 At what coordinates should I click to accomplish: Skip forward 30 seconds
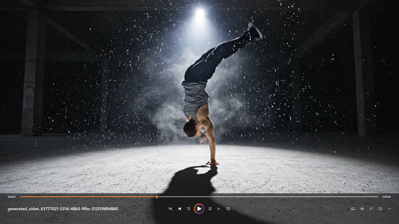tap(210, 209)
